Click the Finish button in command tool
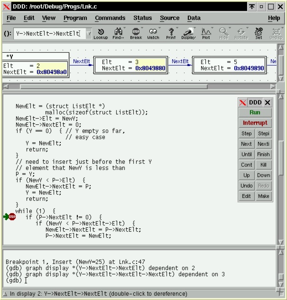The image size is (287, 300). pos(263,155)
